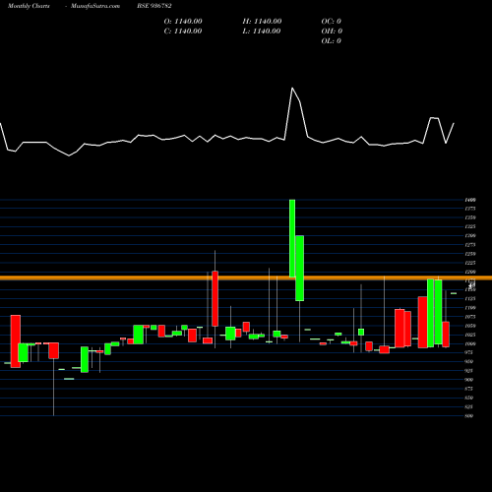
Task: Click the 1250 price axis label
Action: [470, 254]
